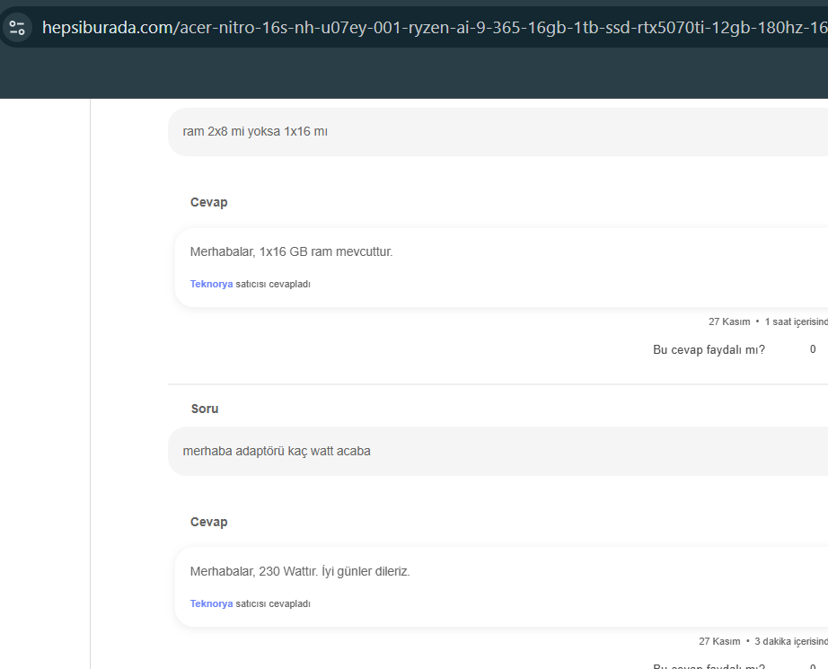This screenshot has height=669, width=828.
Task: Open Teknorya seller link in adapter wattage answer
Action: pyautogui.click(x=211, y=603)
